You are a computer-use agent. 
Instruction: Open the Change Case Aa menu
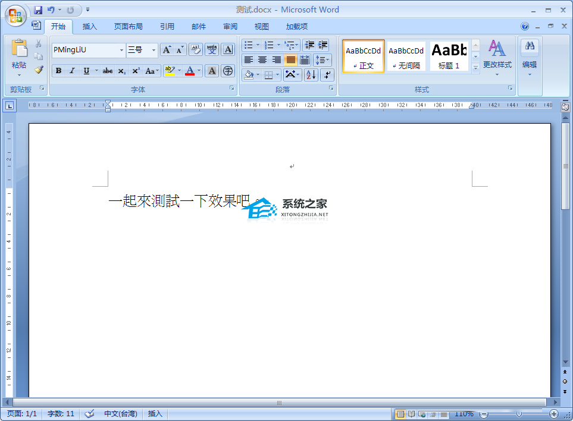[152, 71]
